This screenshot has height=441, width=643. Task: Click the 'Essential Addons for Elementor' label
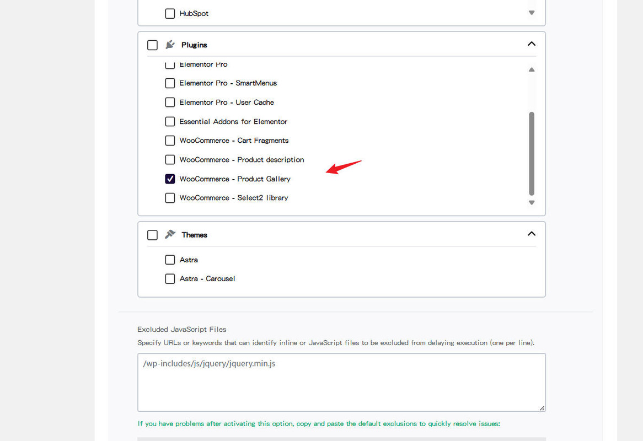click(x=233, y=122)
